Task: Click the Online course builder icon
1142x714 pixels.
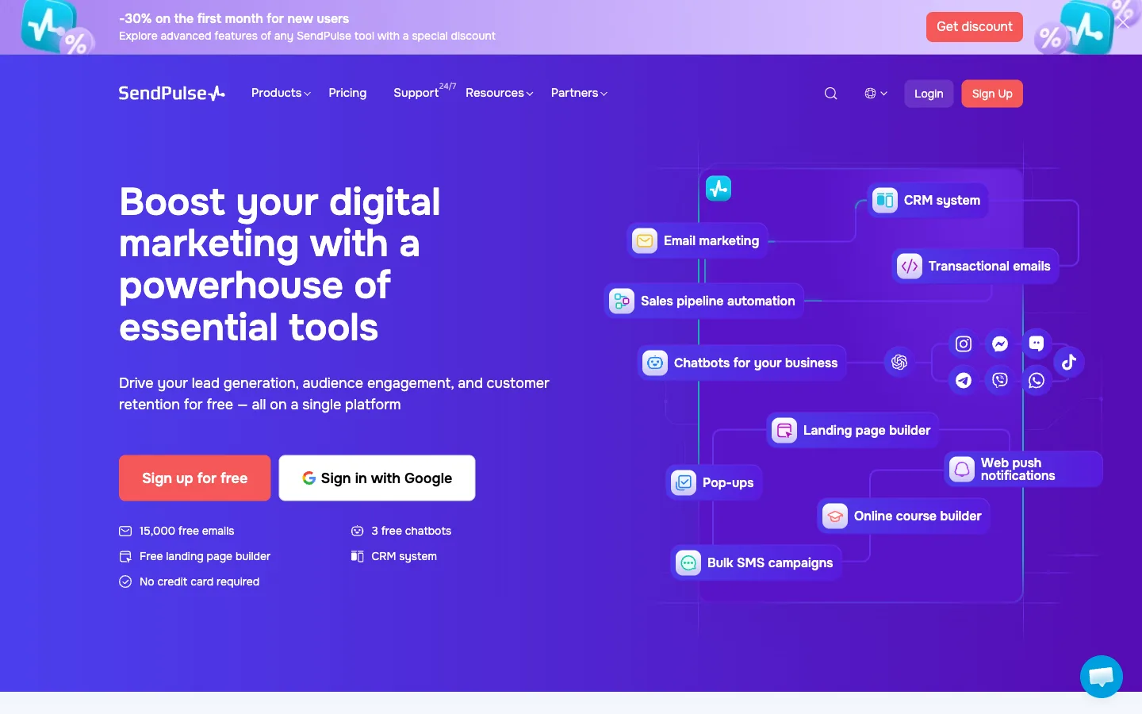Action: 835,516
